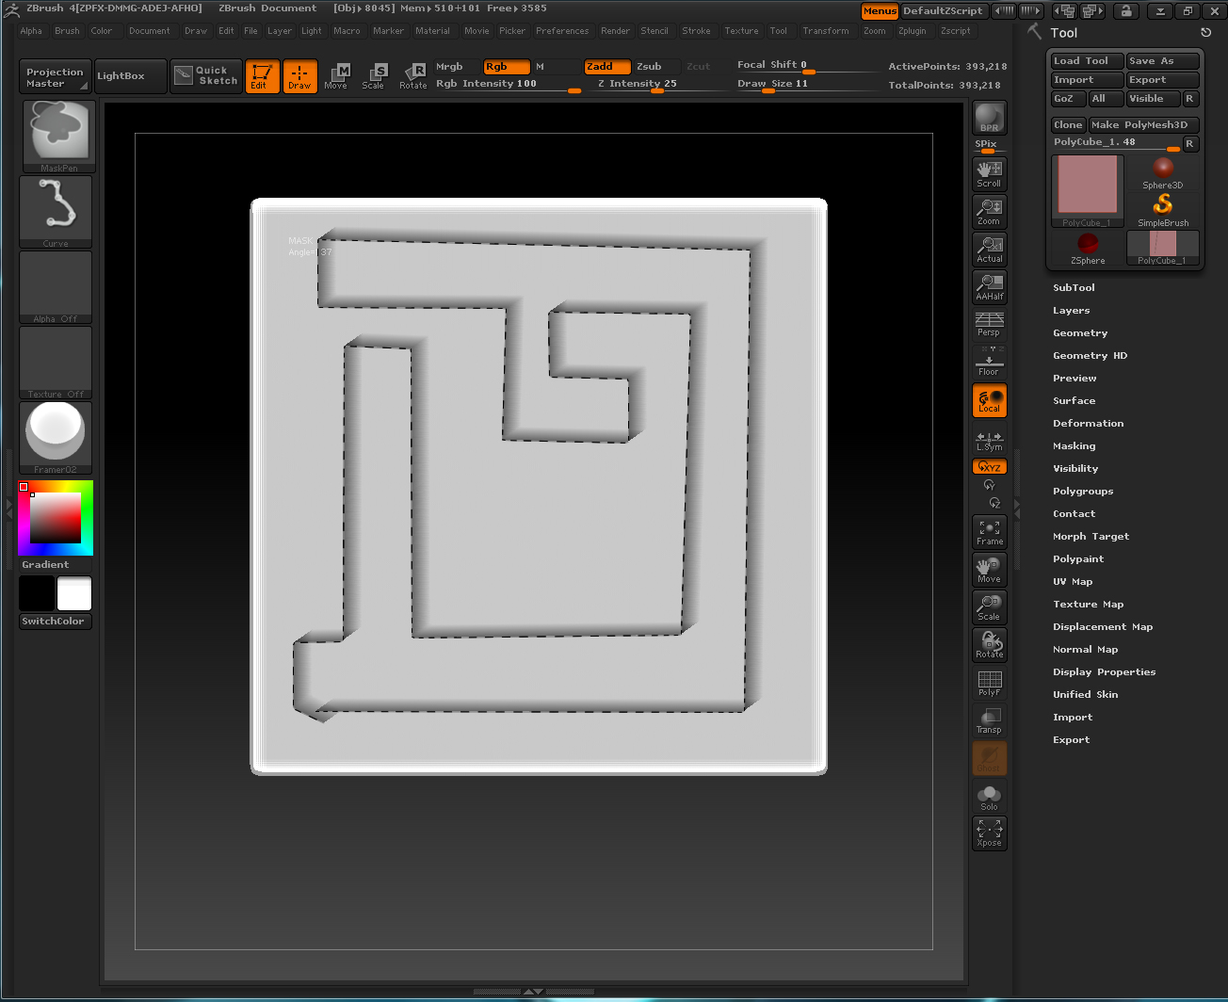Toggle L.Sym local symmetry

tap(989, 440)
